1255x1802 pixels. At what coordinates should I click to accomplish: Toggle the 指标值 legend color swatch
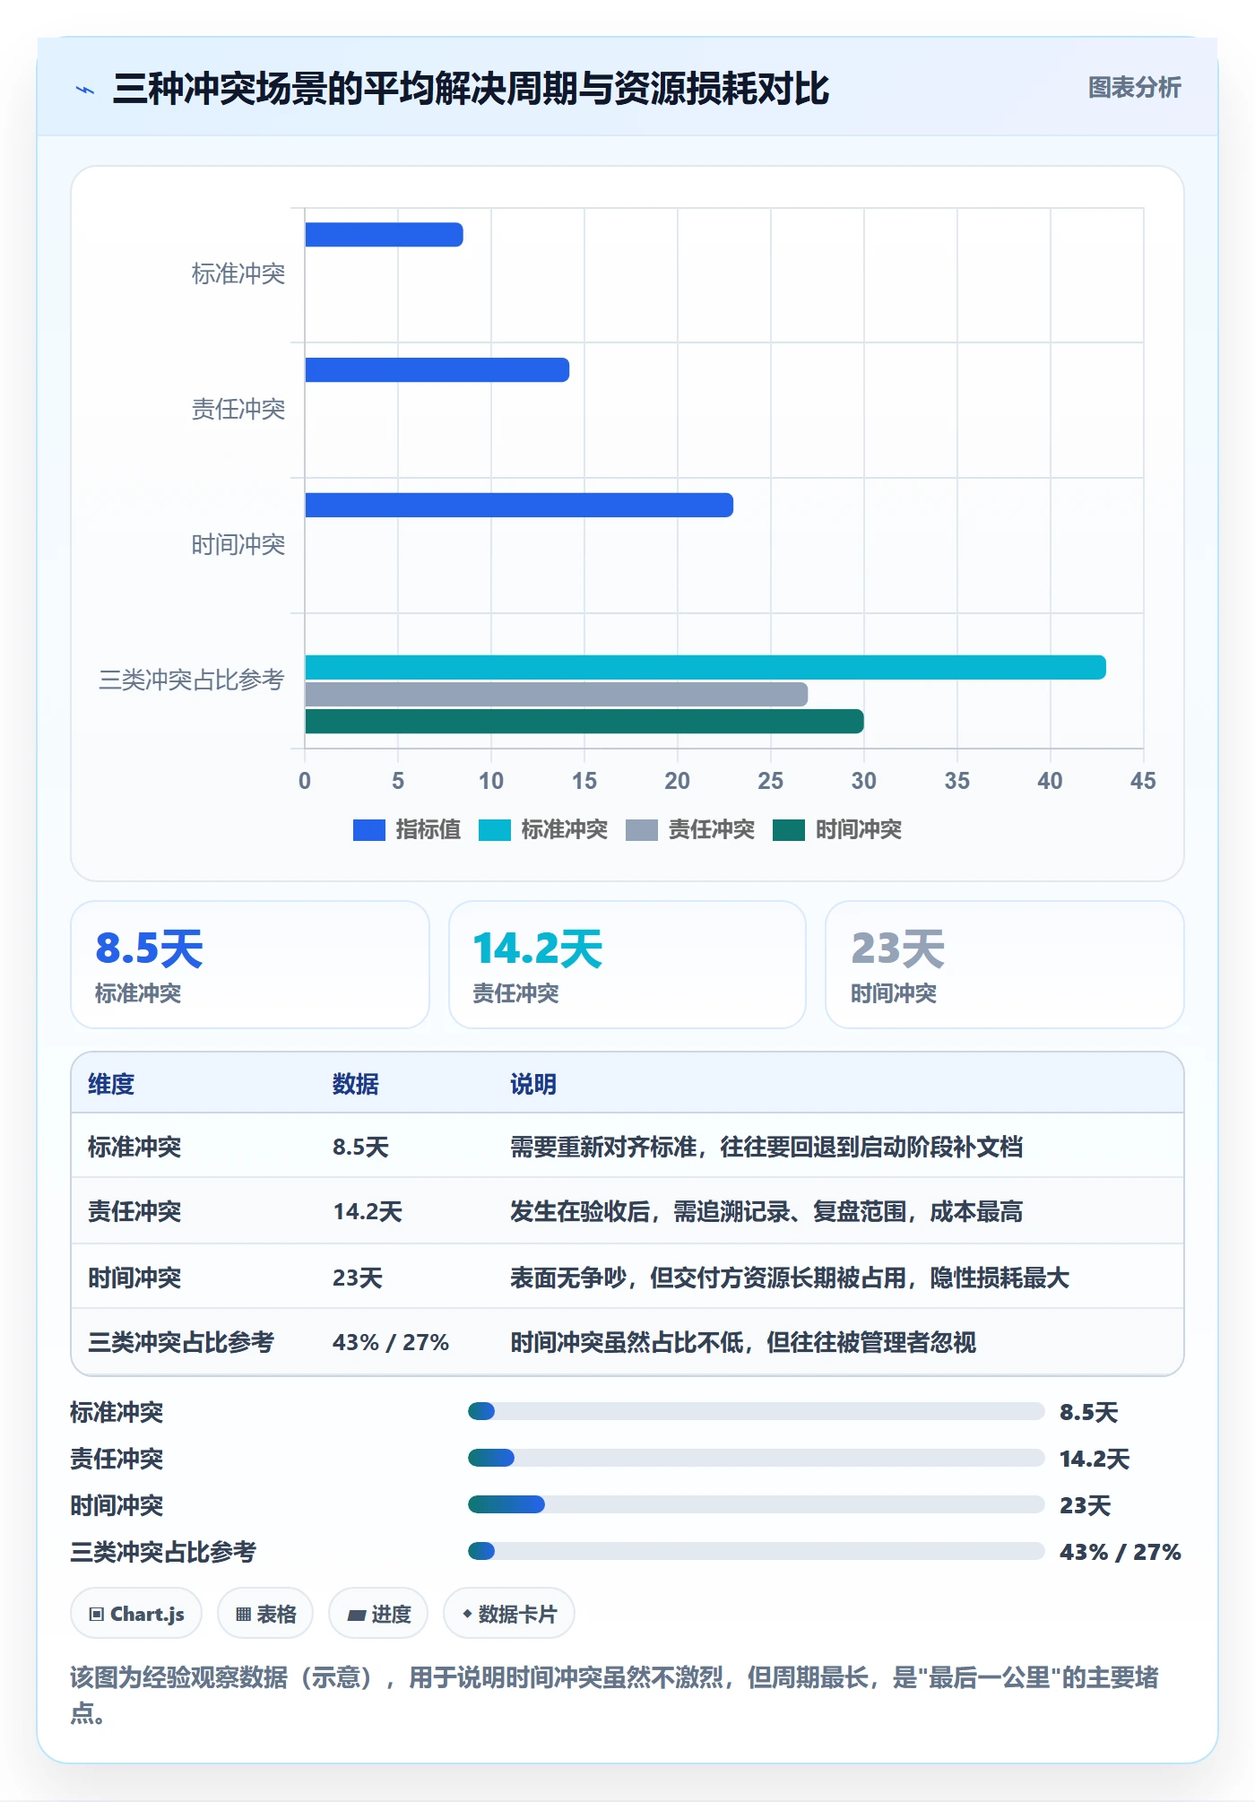[x=369, y=830]
